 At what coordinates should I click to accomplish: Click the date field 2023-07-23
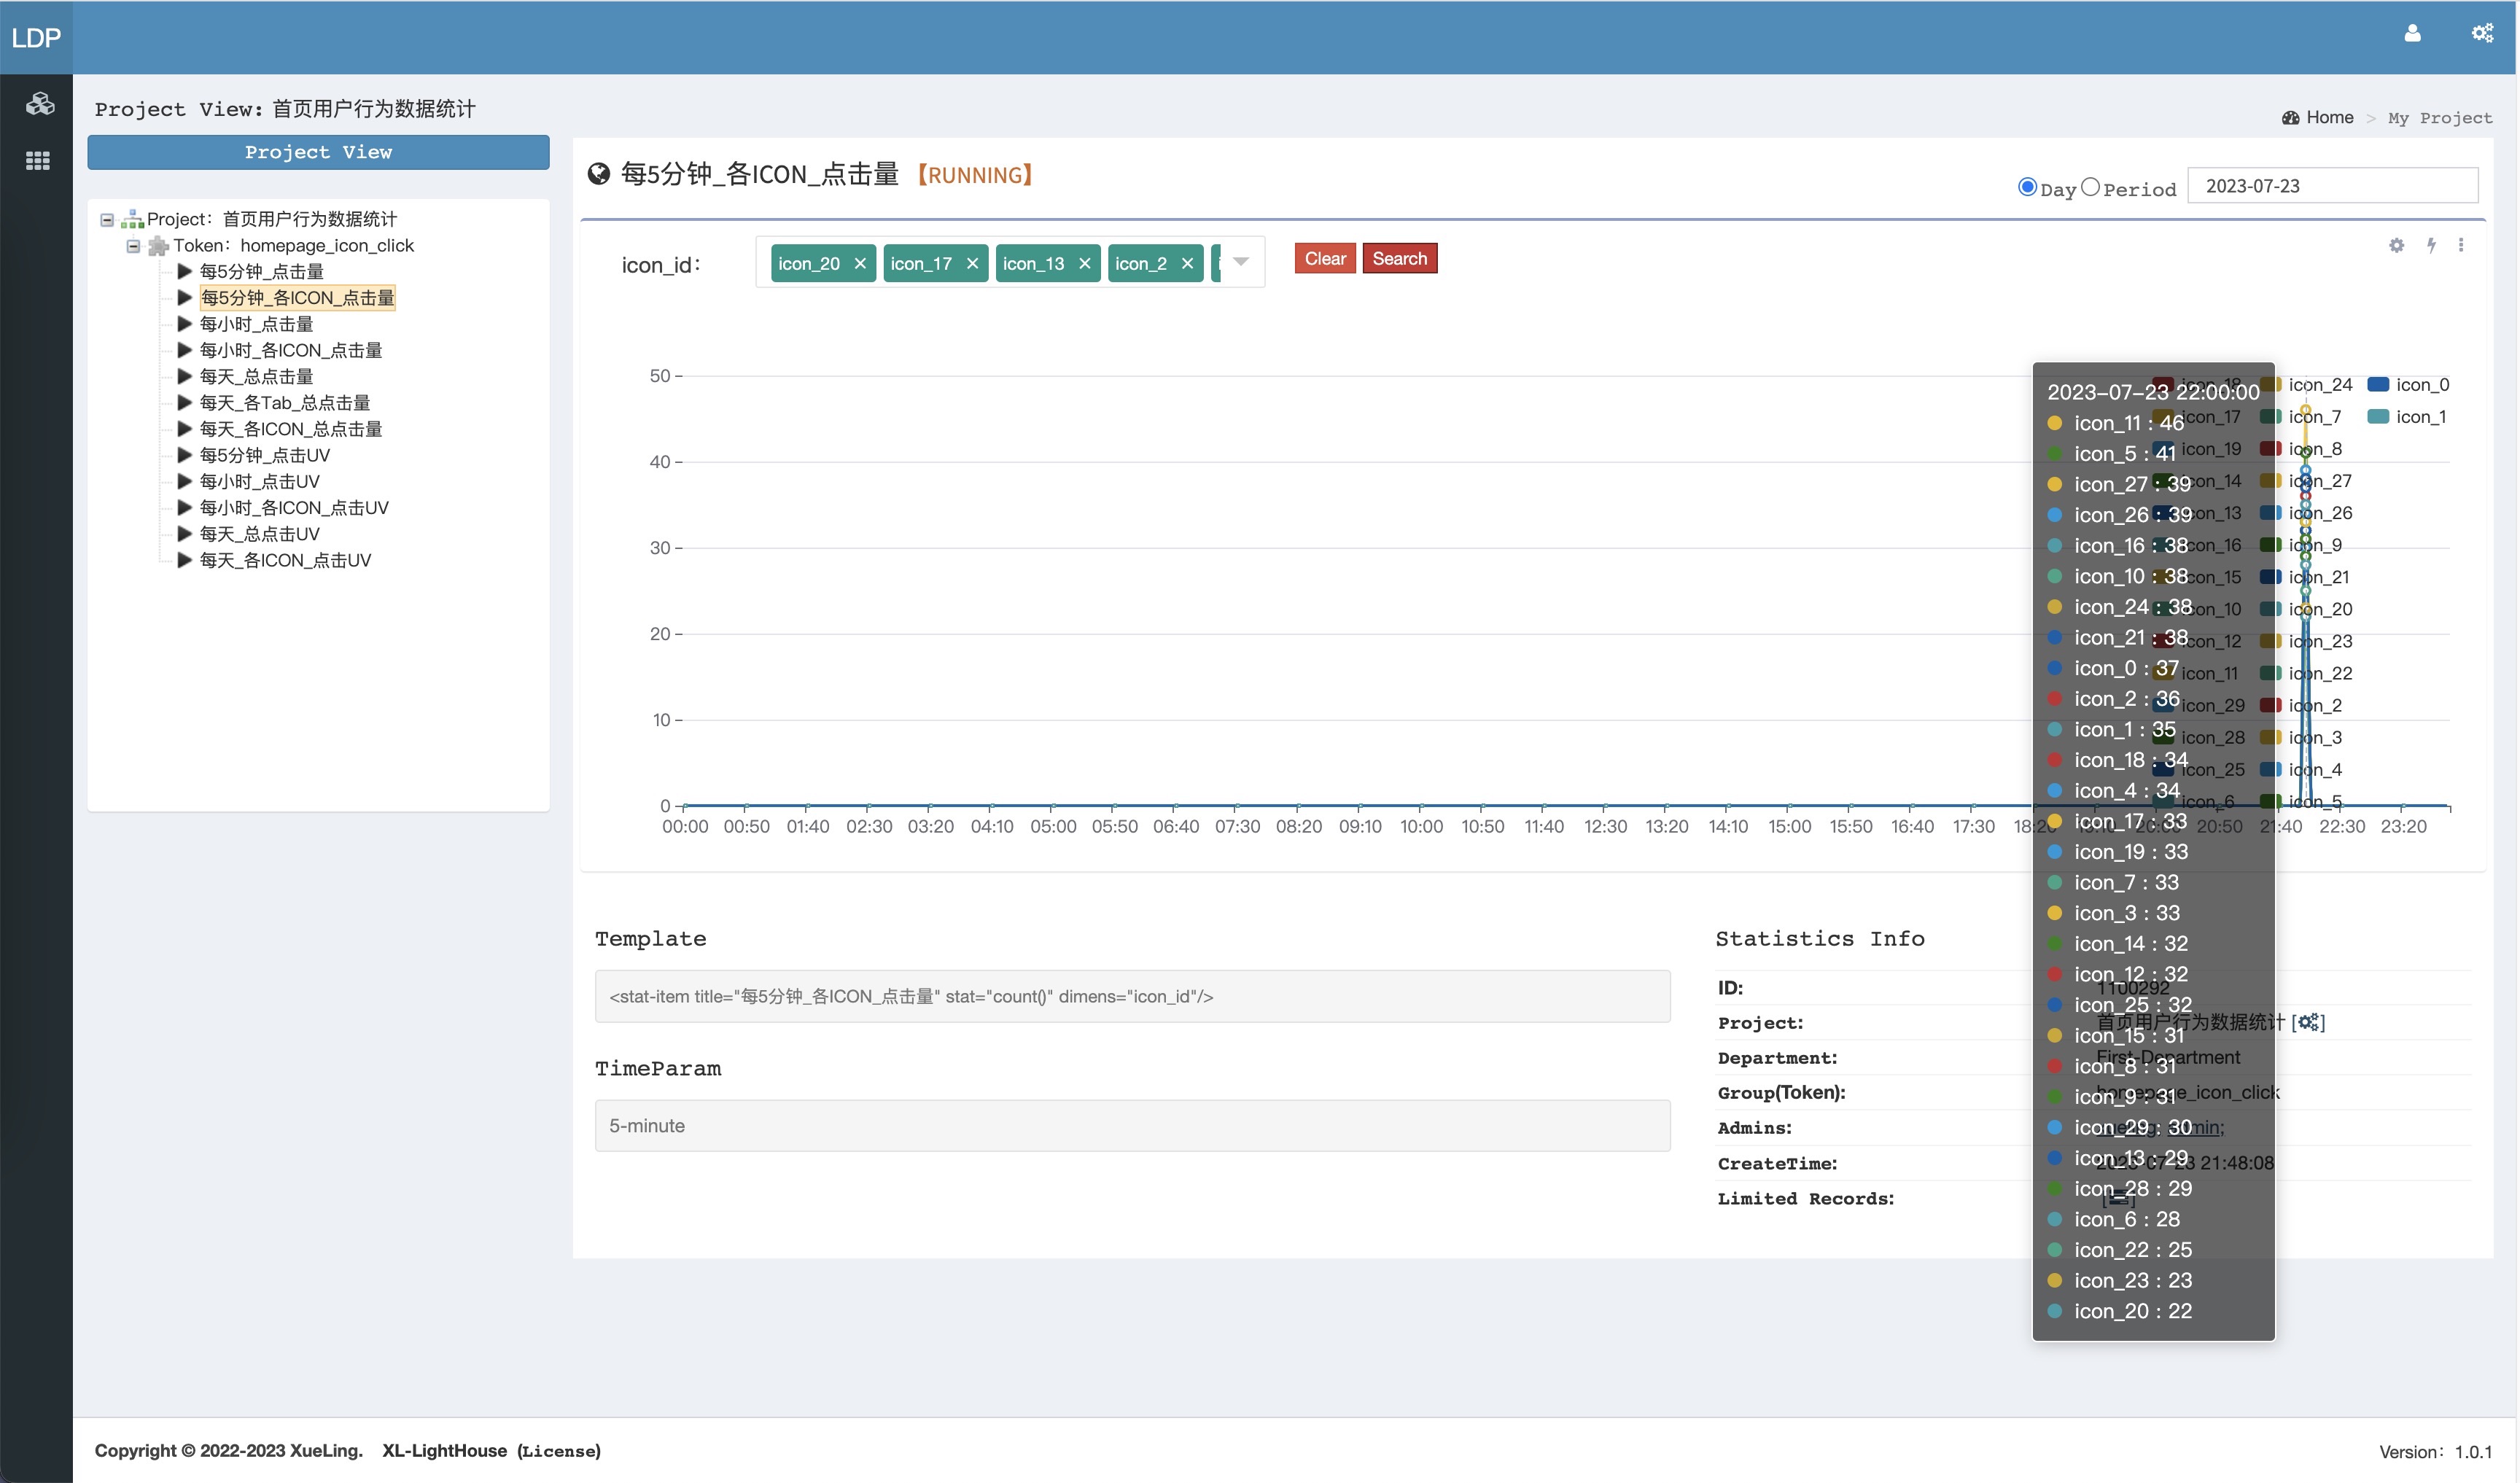[x=2332, y=187]
